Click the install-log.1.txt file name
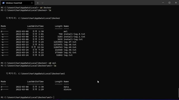The width and height of the screenshot is (179, 100). click(74, 37)
